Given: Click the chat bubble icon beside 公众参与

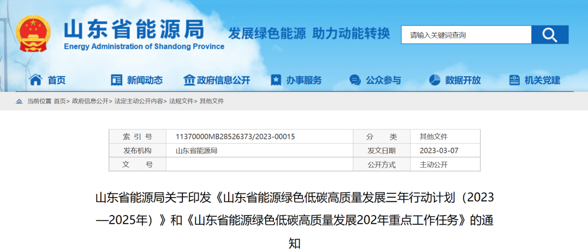Looking at the screenshot, I should click(355, 80).
